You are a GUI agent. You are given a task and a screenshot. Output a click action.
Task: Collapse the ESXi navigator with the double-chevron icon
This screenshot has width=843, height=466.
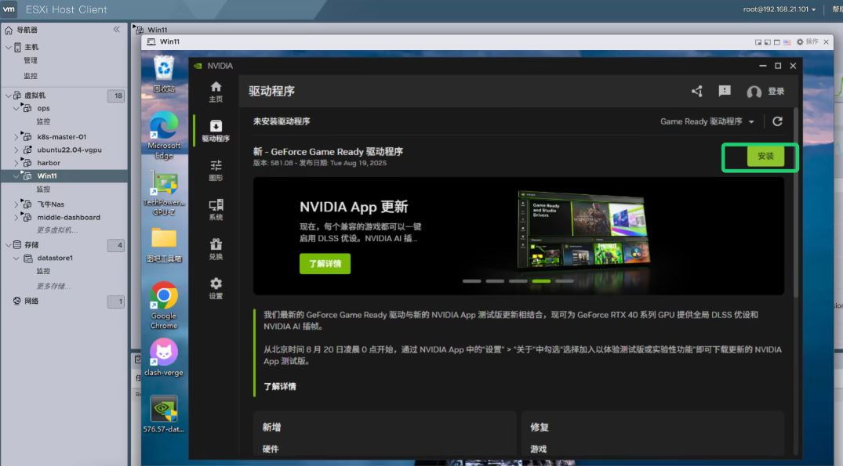117,30
